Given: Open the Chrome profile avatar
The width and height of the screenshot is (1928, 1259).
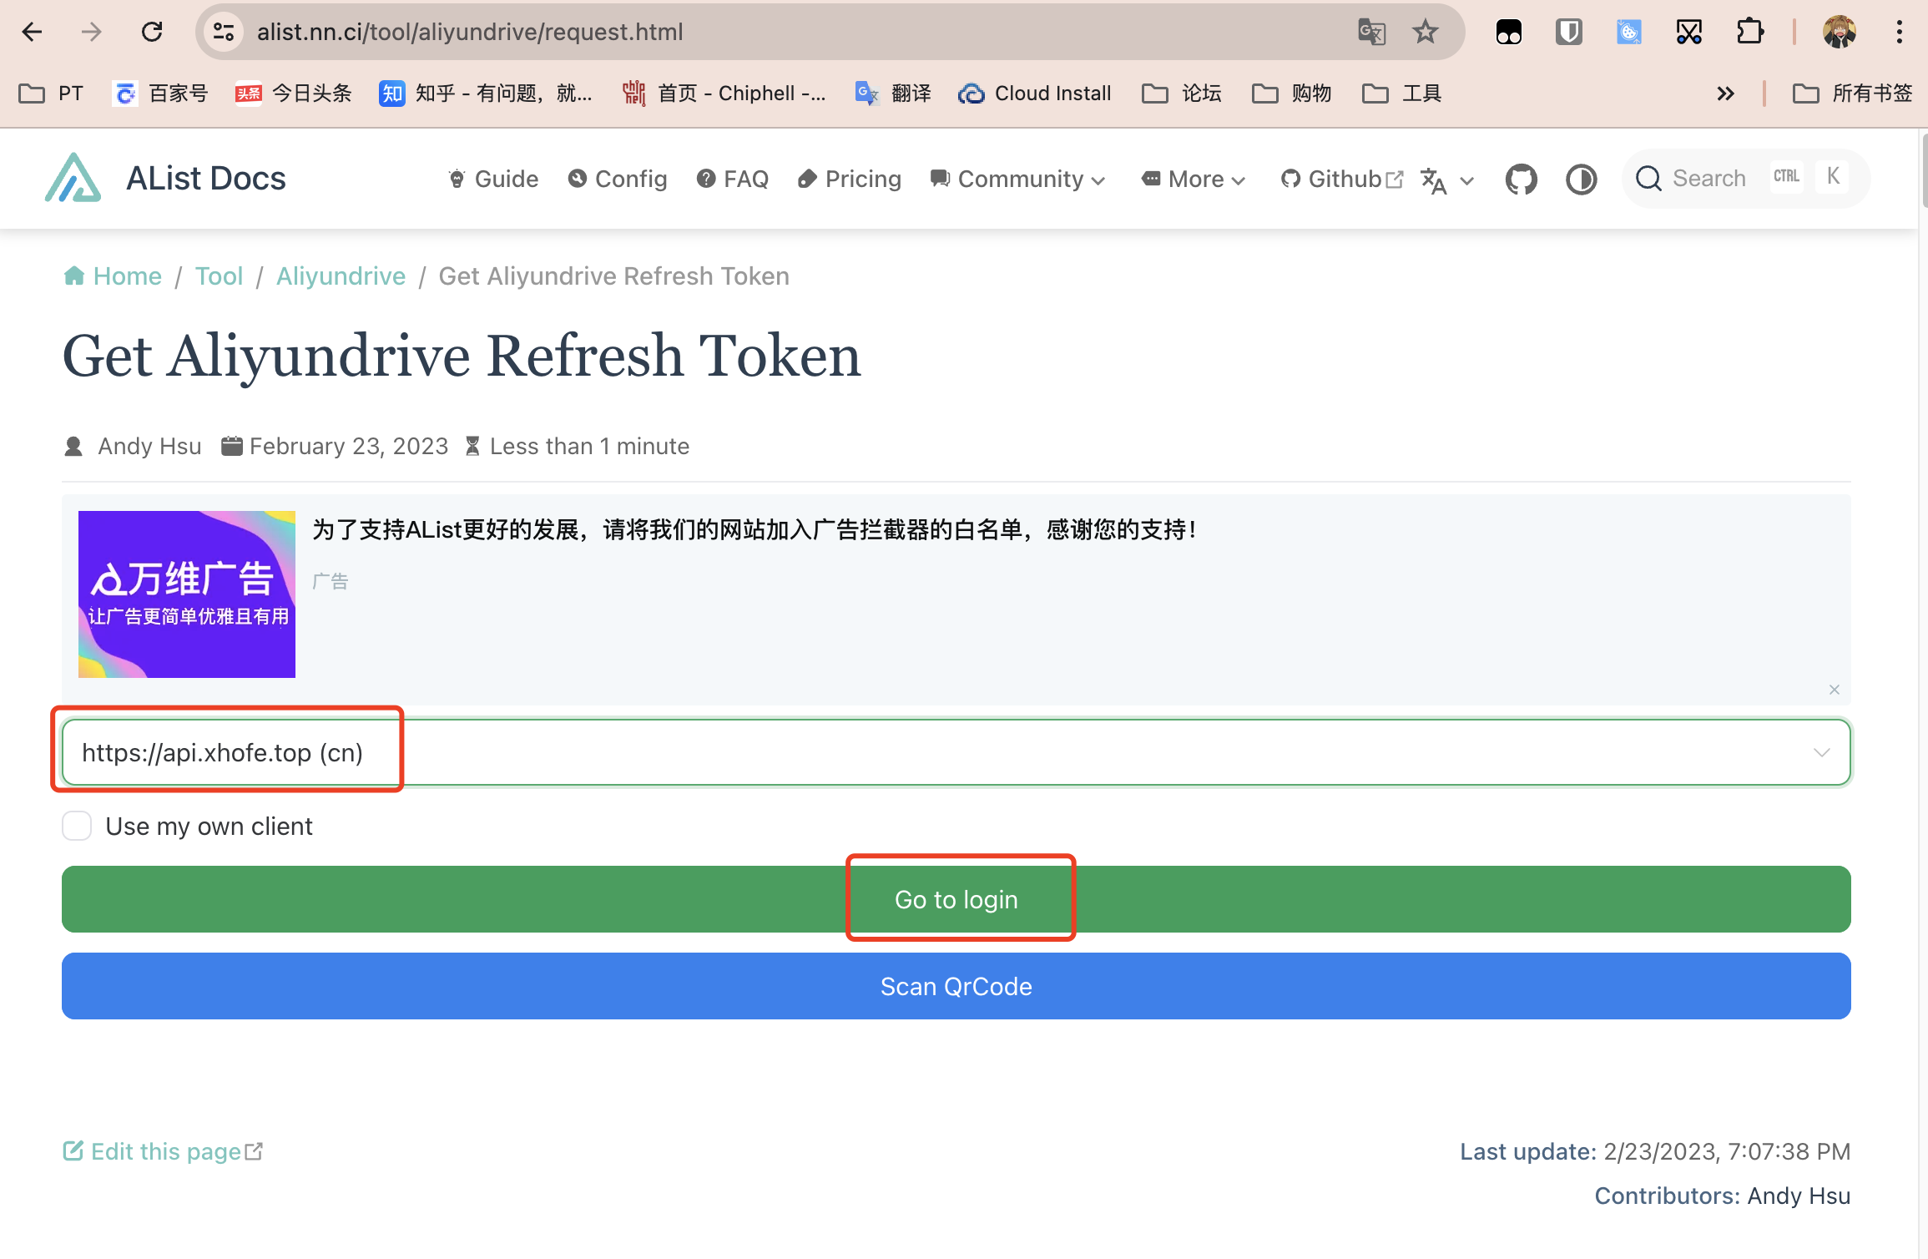Looking at the screenshot, I should click(x=1839, y=32).
